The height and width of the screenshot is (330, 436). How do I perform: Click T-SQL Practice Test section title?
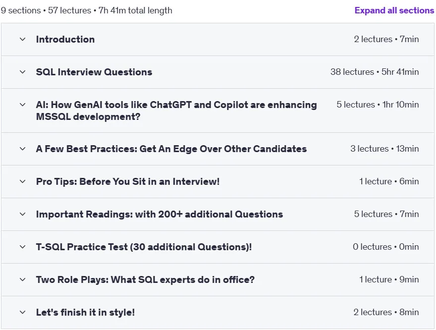tap(144, 247)
